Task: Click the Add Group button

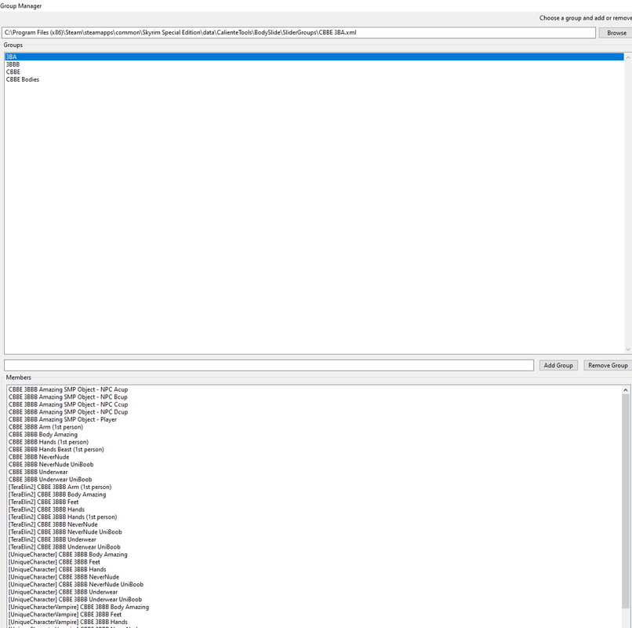Action: pos(558,365)
